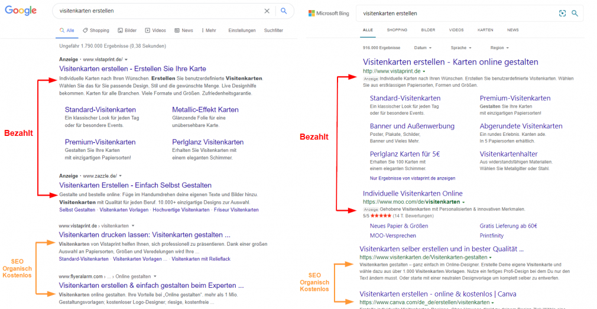597x309 pixels.
Task: Click the Google logo
Action: click(x=21, y=11)
